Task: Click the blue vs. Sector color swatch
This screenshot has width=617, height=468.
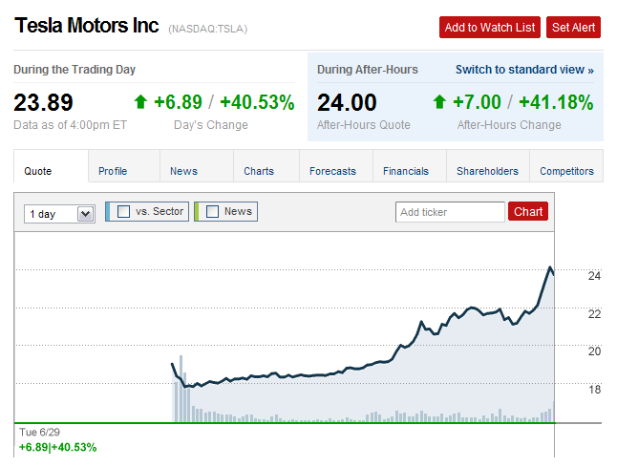Action: (x=108, y=212)
